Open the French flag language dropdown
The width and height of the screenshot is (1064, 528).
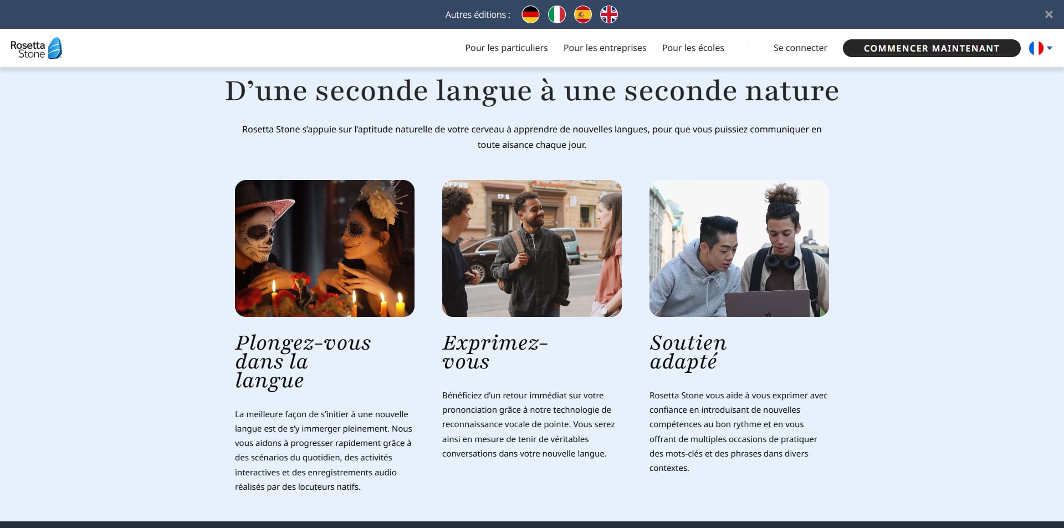click(1040, 48)
